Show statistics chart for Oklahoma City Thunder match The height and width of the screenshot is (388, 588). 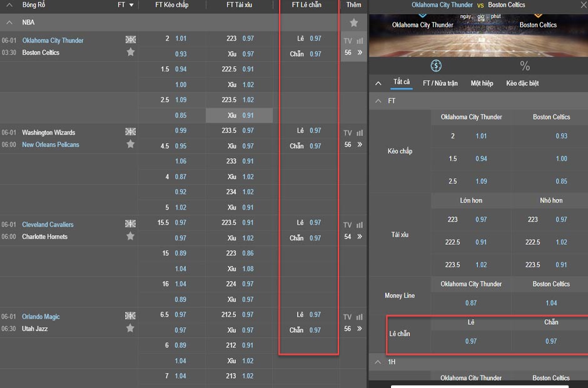(360, 41)
